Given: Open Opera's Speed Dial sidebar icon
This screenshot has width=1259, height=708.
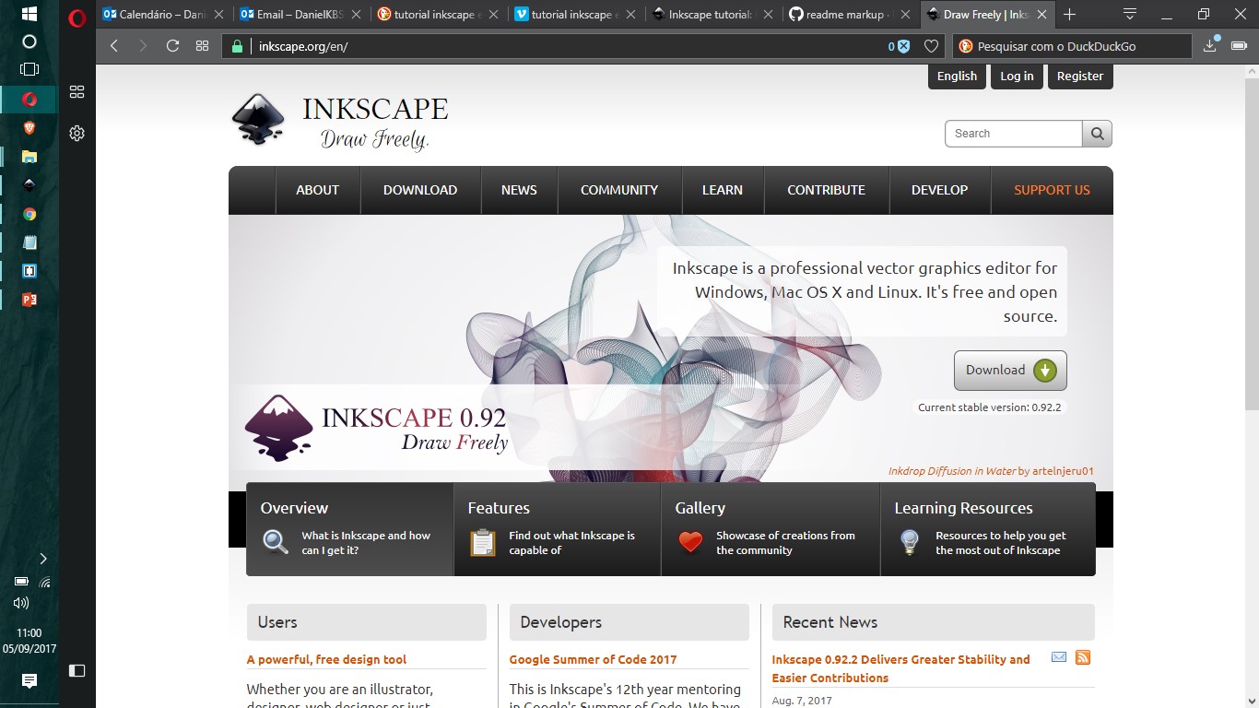Looking at the screenshot, I should pos(77,91).
